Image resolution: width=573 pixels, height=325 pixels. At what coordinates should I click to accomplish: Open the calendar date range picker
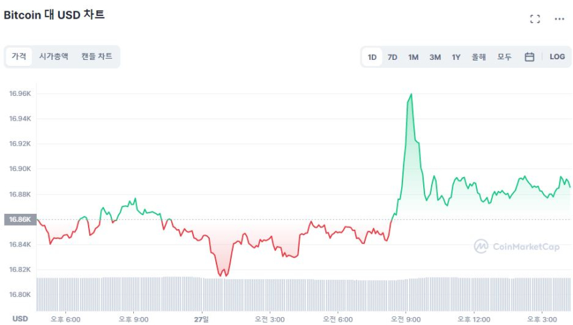click(x=529, y=57)
